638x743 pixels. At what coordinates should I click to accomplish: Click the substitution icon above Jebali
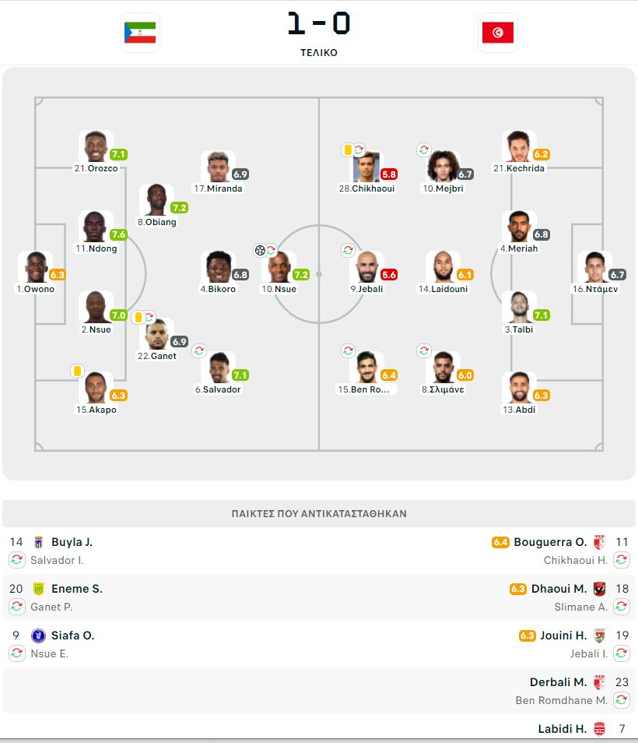point(348,250)
